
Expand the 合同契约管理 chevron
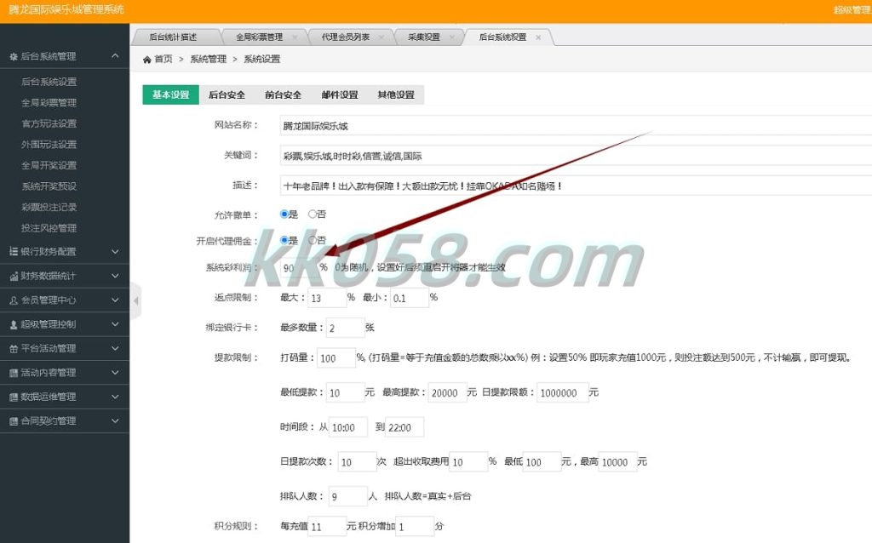click(115, 421)
